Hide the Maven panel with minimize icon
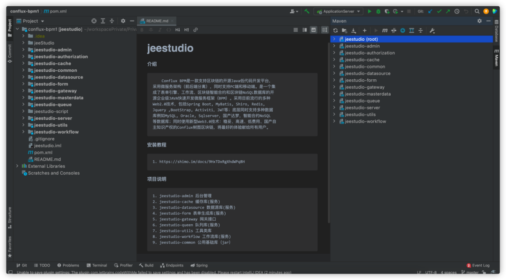 (488, 21)
